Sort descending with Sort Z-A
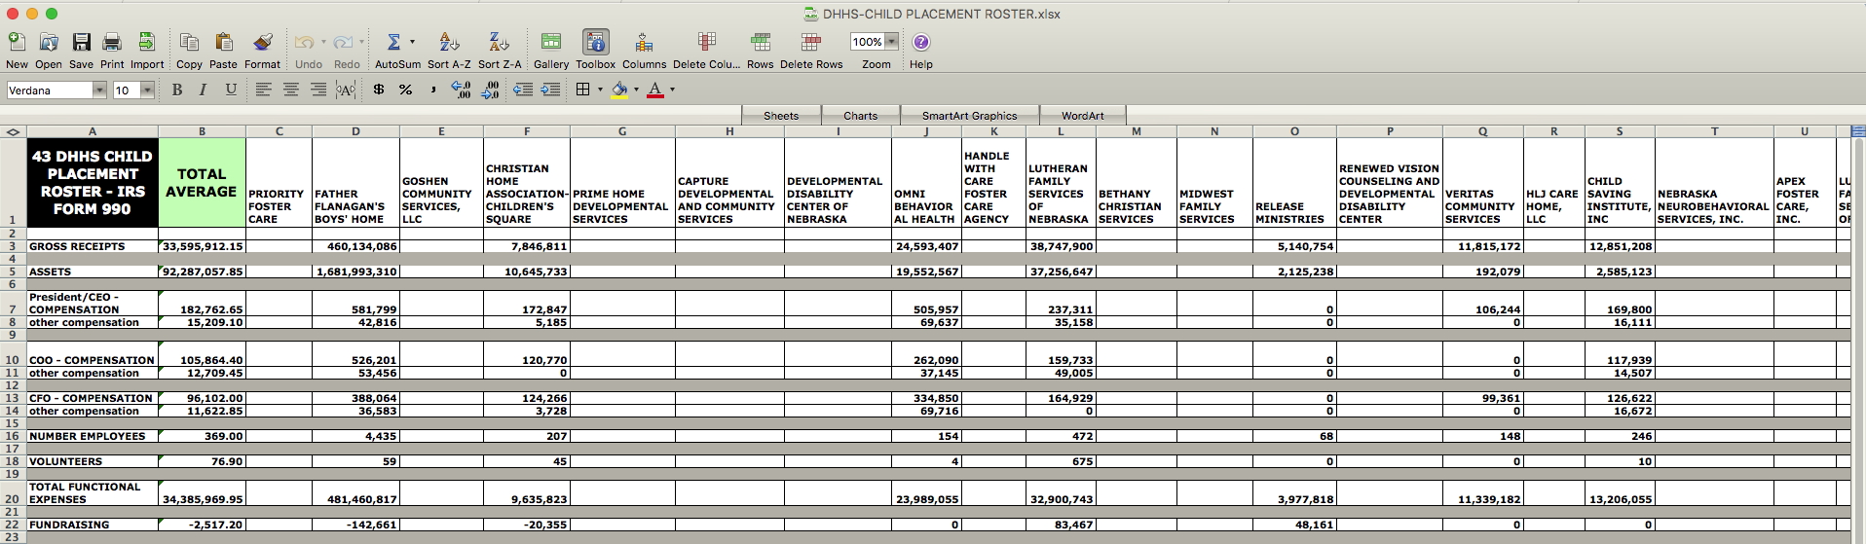Viewport: 1866px width, 544px height. pos(499,42)
